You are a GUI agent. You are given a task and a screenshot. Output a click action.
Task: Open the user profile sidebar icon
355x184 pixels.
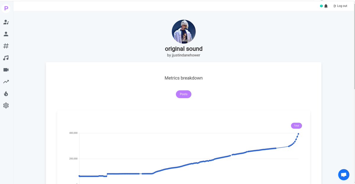(x=6, y=34)
